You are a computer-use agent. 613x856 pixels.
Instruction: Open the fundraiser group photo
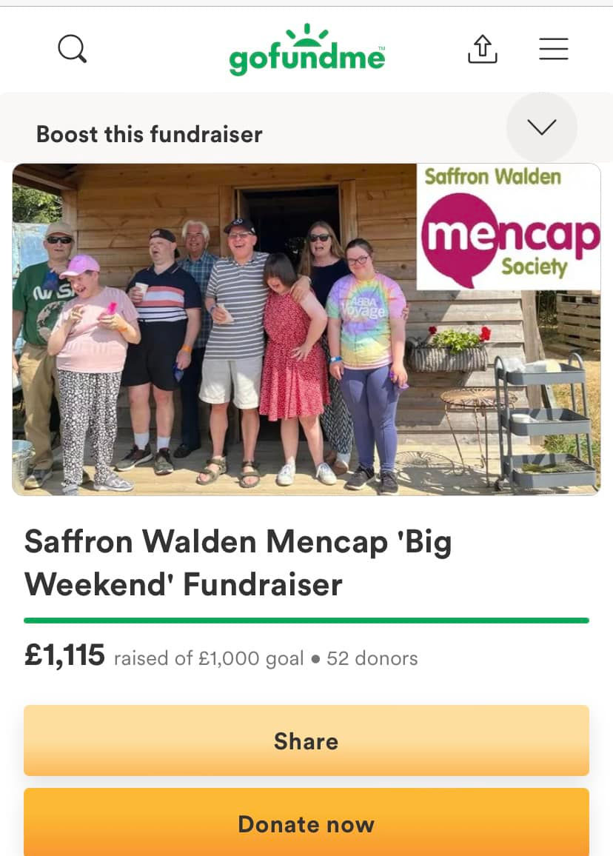pyautogui.click(x=306, y=330)
